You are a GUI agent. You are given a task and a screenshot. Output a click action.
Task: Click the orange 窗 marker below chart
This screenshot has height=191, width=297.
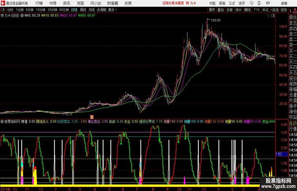pyautogui.click(x=92, y=117)
